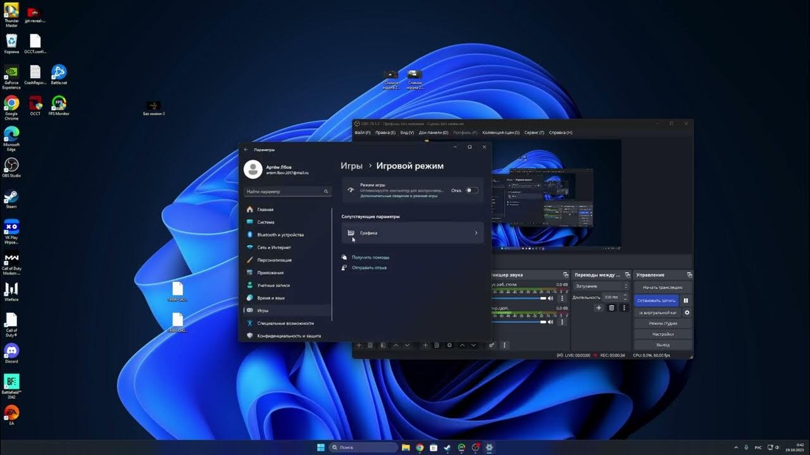Open advanced audio properties gears icon in OBS

coord(491,345)
